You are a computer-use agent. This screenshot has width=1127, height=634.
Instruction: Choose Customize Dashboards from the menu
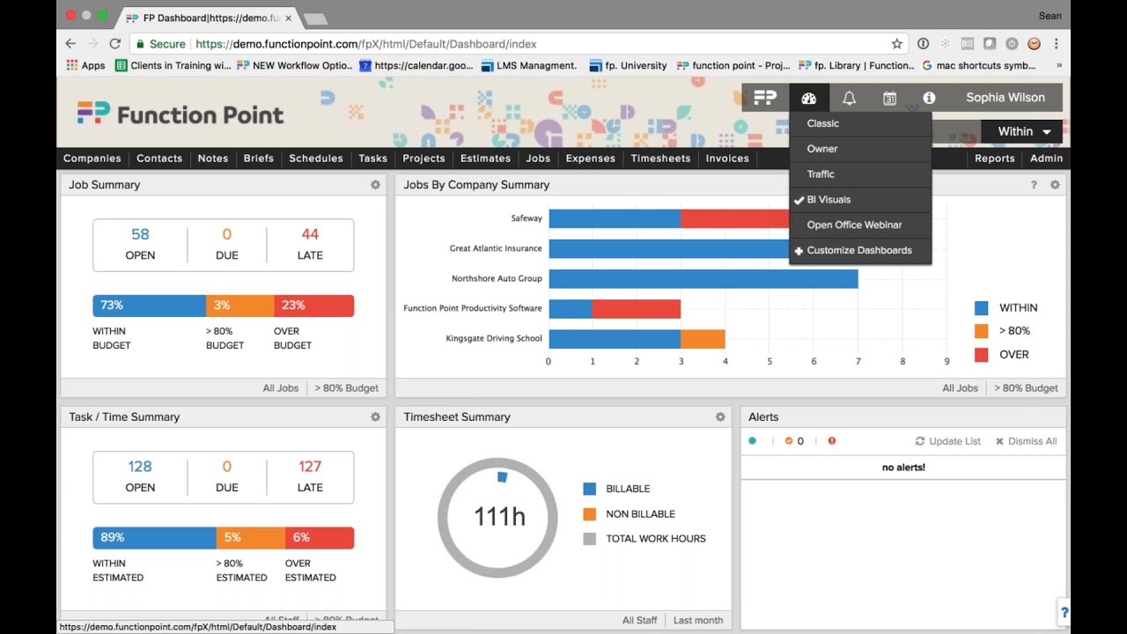point(859,251)
